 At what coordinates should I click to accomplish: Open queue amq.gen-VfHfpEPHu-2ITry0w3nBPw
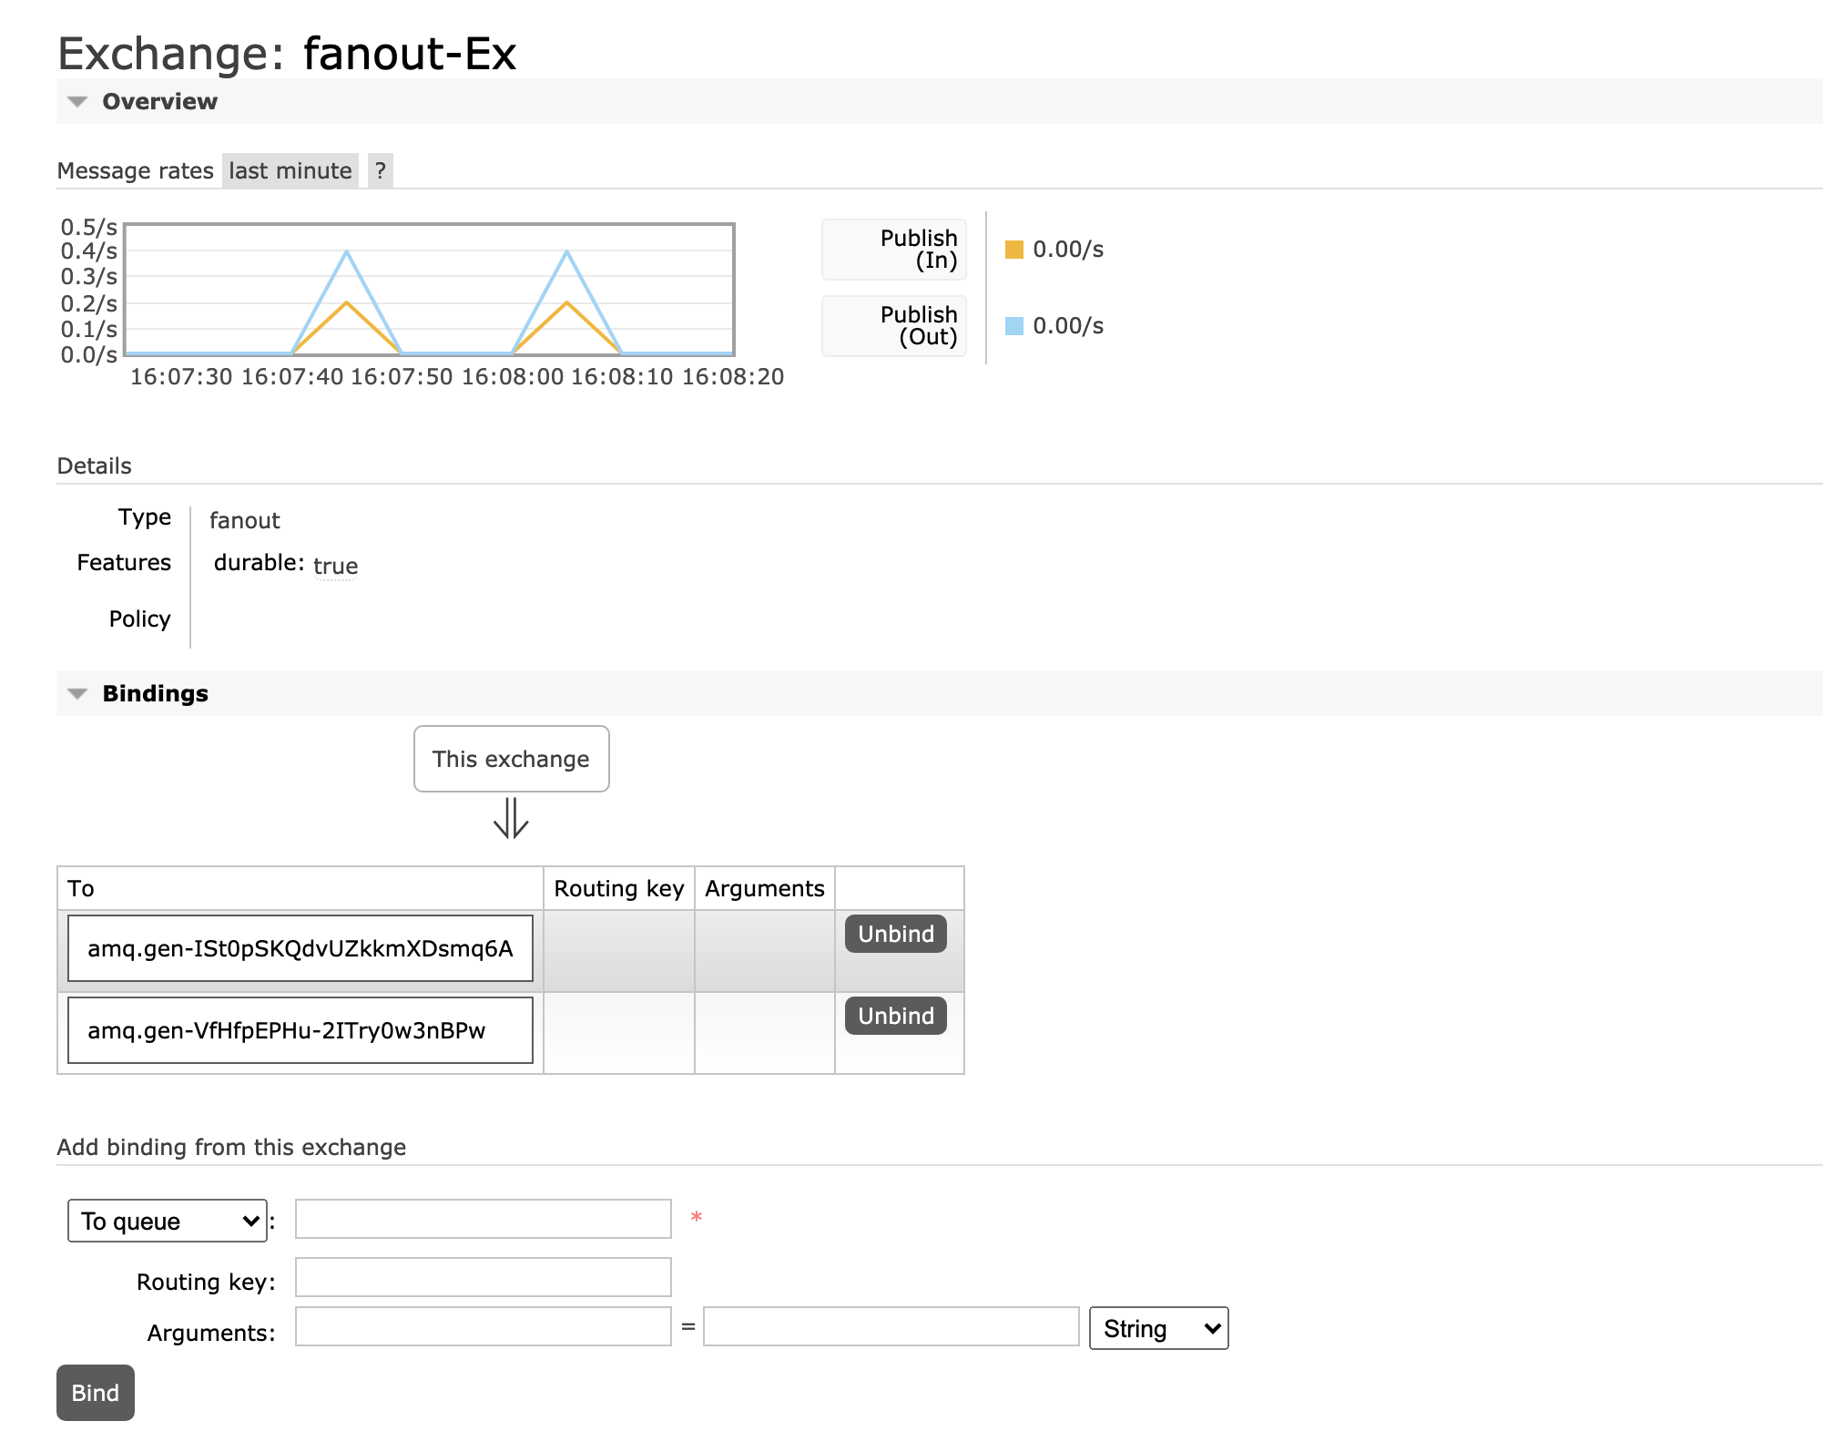[x=286, y=1030]
